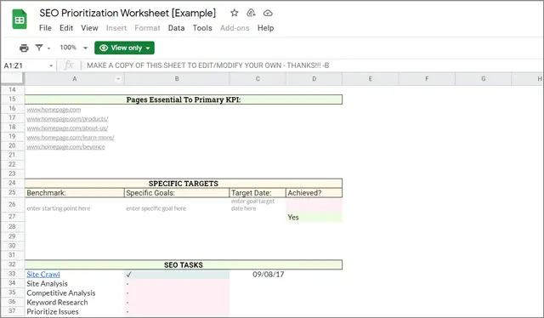Click the add to Drive icon
Viewport: 544px width, 318px height.
(251, 14)
